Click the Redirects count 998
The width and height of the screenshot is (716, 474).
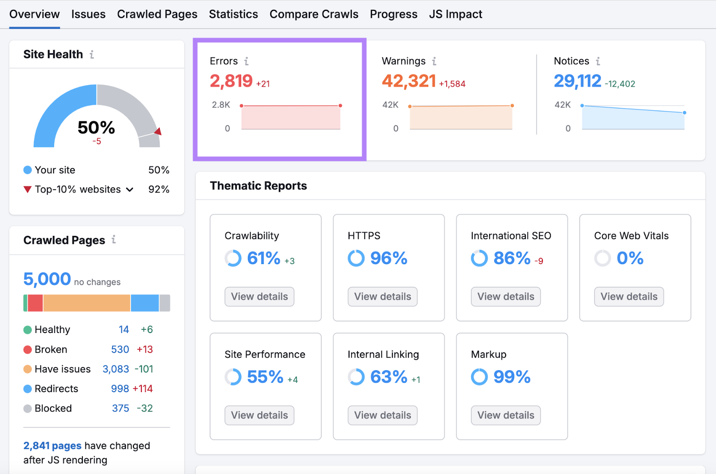[x=120, y=389]
